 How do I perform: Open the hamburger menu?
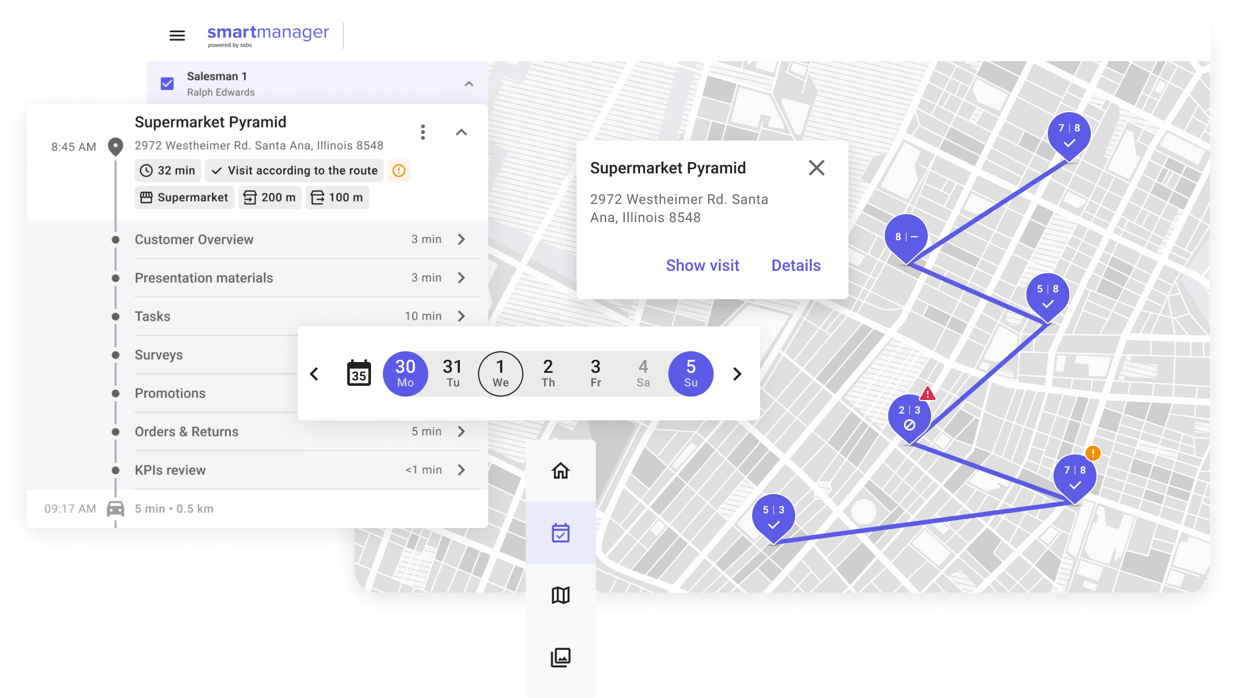[177, 36]
